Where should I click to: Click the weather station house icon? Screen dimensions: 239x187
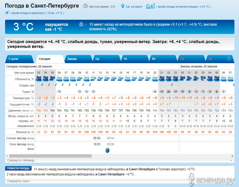150,6
